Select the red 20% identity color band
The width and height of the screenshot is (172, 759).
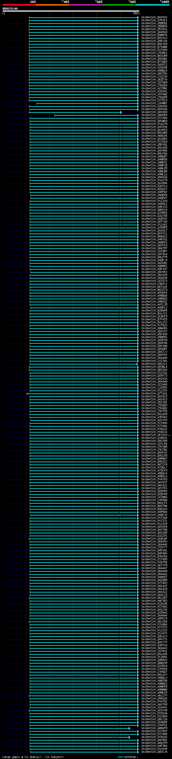click(x=19, y=5)
